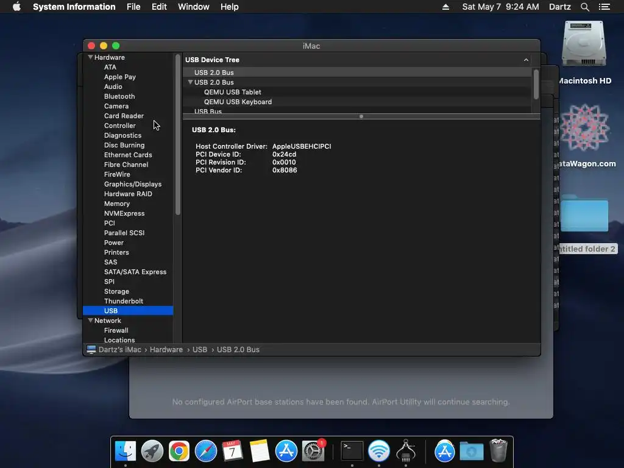Click the date and time in menu bar

[x=501, y=7]
